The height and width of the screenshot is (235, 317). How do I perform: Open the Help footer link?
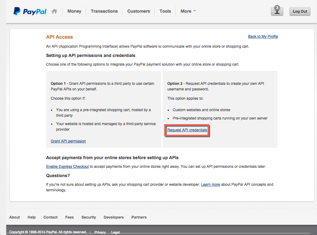coord(32,217)
